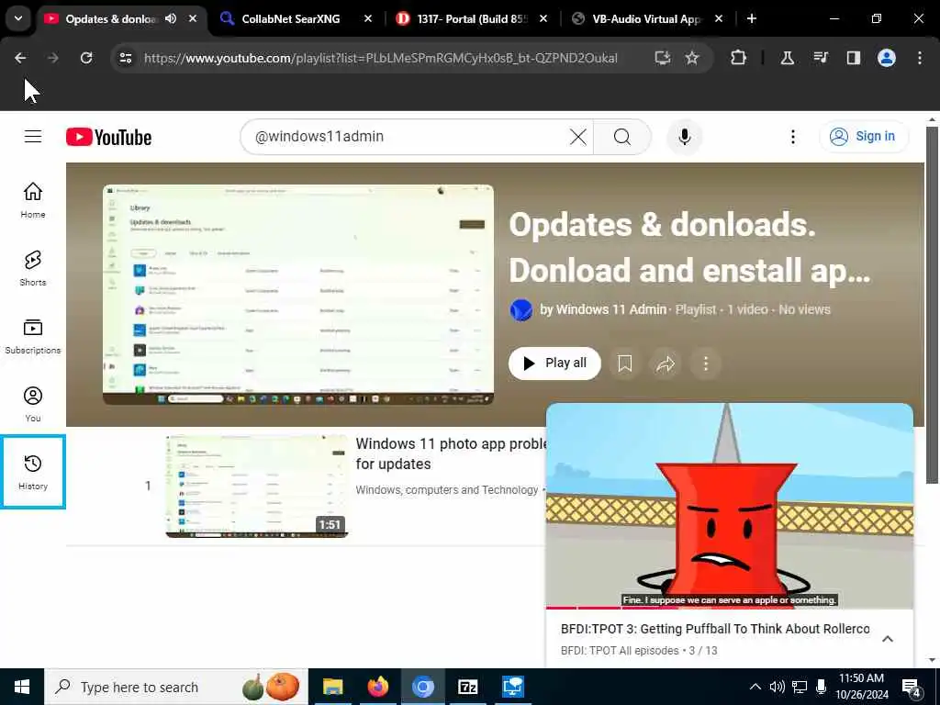Viewport: 940px width, 705px height.
Task: Open a new browser tab
Action: [752, 18]
